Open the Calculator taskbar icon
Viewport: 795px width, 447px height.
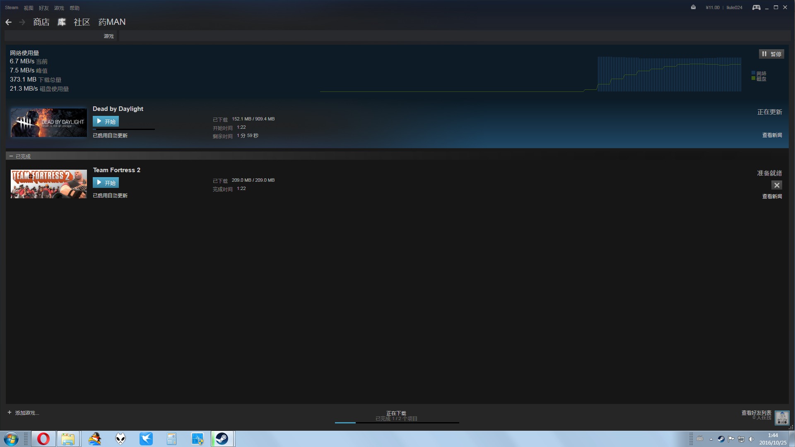tap(172, 439)
